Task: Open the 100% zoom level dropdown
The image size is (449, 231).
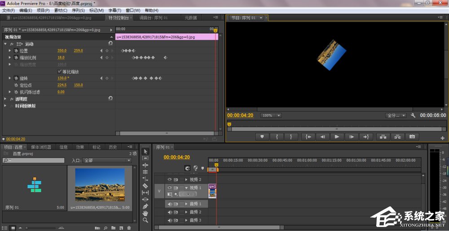Action: pyautogui.click(x=271, y=115)
